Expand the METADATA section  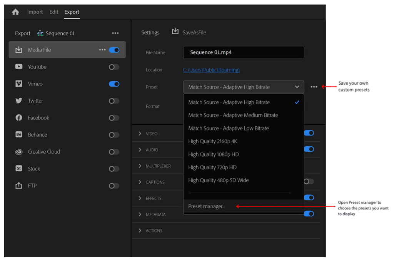click(140, 214)
